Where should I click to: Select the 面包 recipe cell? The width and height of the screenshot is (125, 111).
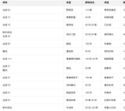click(73, 68)
